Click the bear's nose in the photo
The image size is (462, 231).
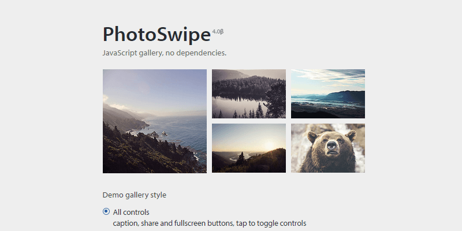pyautogui.click(x=330, y=146)
